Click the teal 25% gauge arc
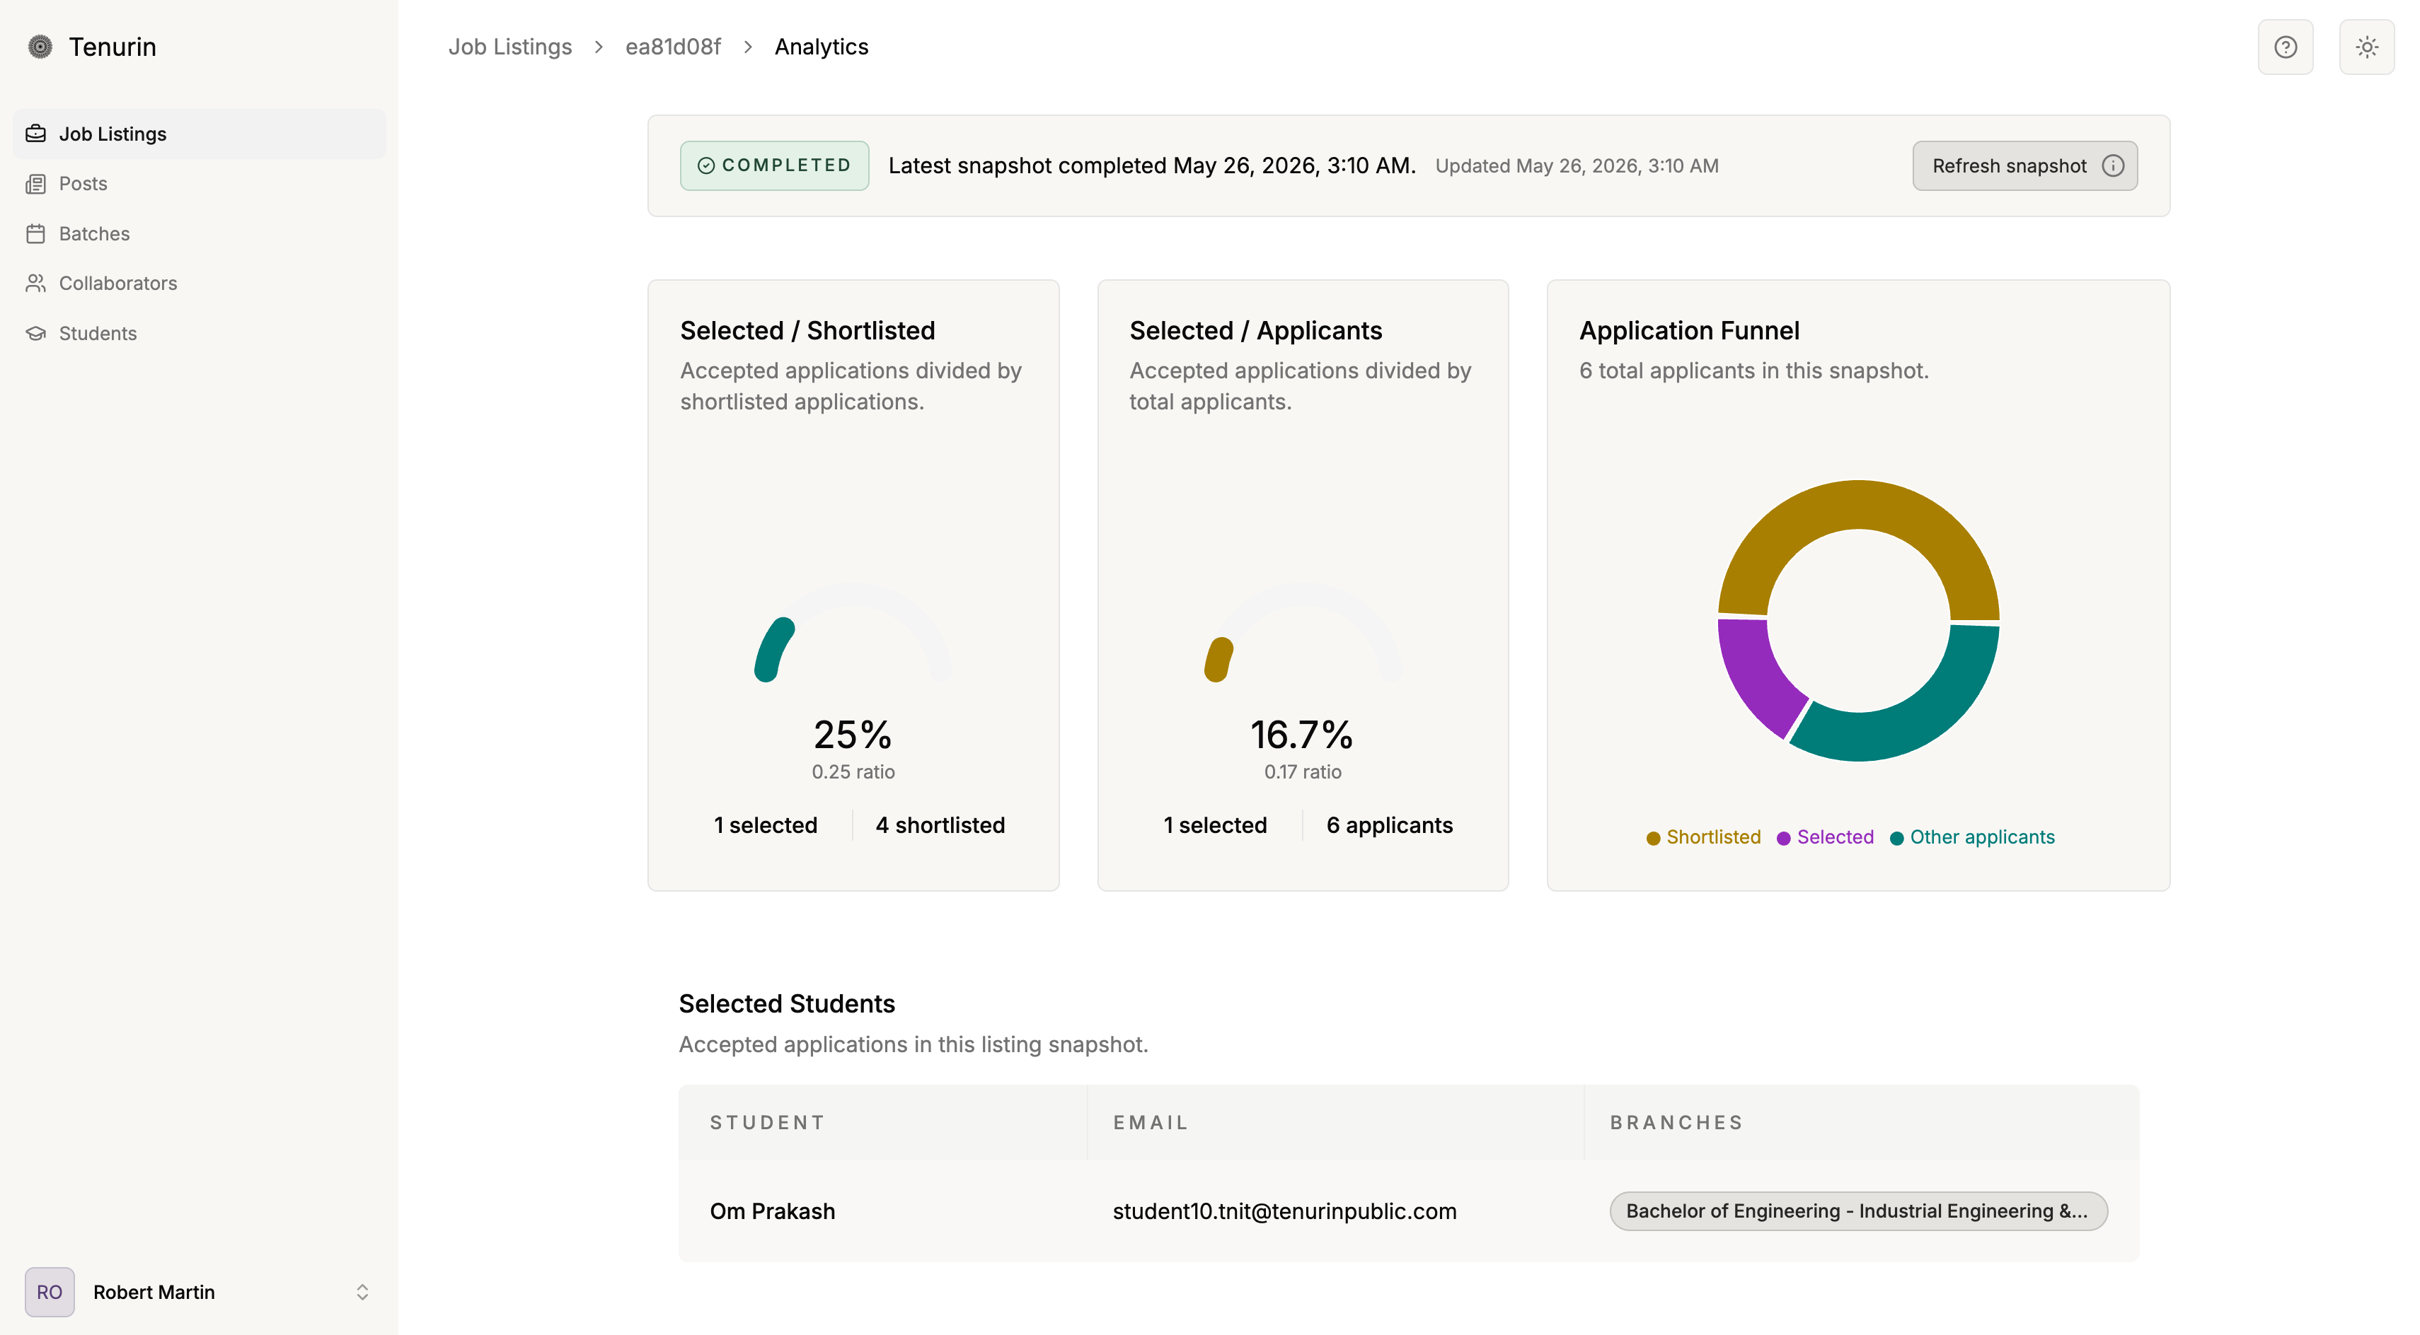 coord(773,650)
